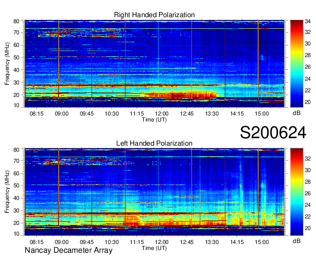The width and height of the screenshot is (316, 256).
Task: Click Frequency (MHz) label of Left Handed plot
Action: pos(7,192)
